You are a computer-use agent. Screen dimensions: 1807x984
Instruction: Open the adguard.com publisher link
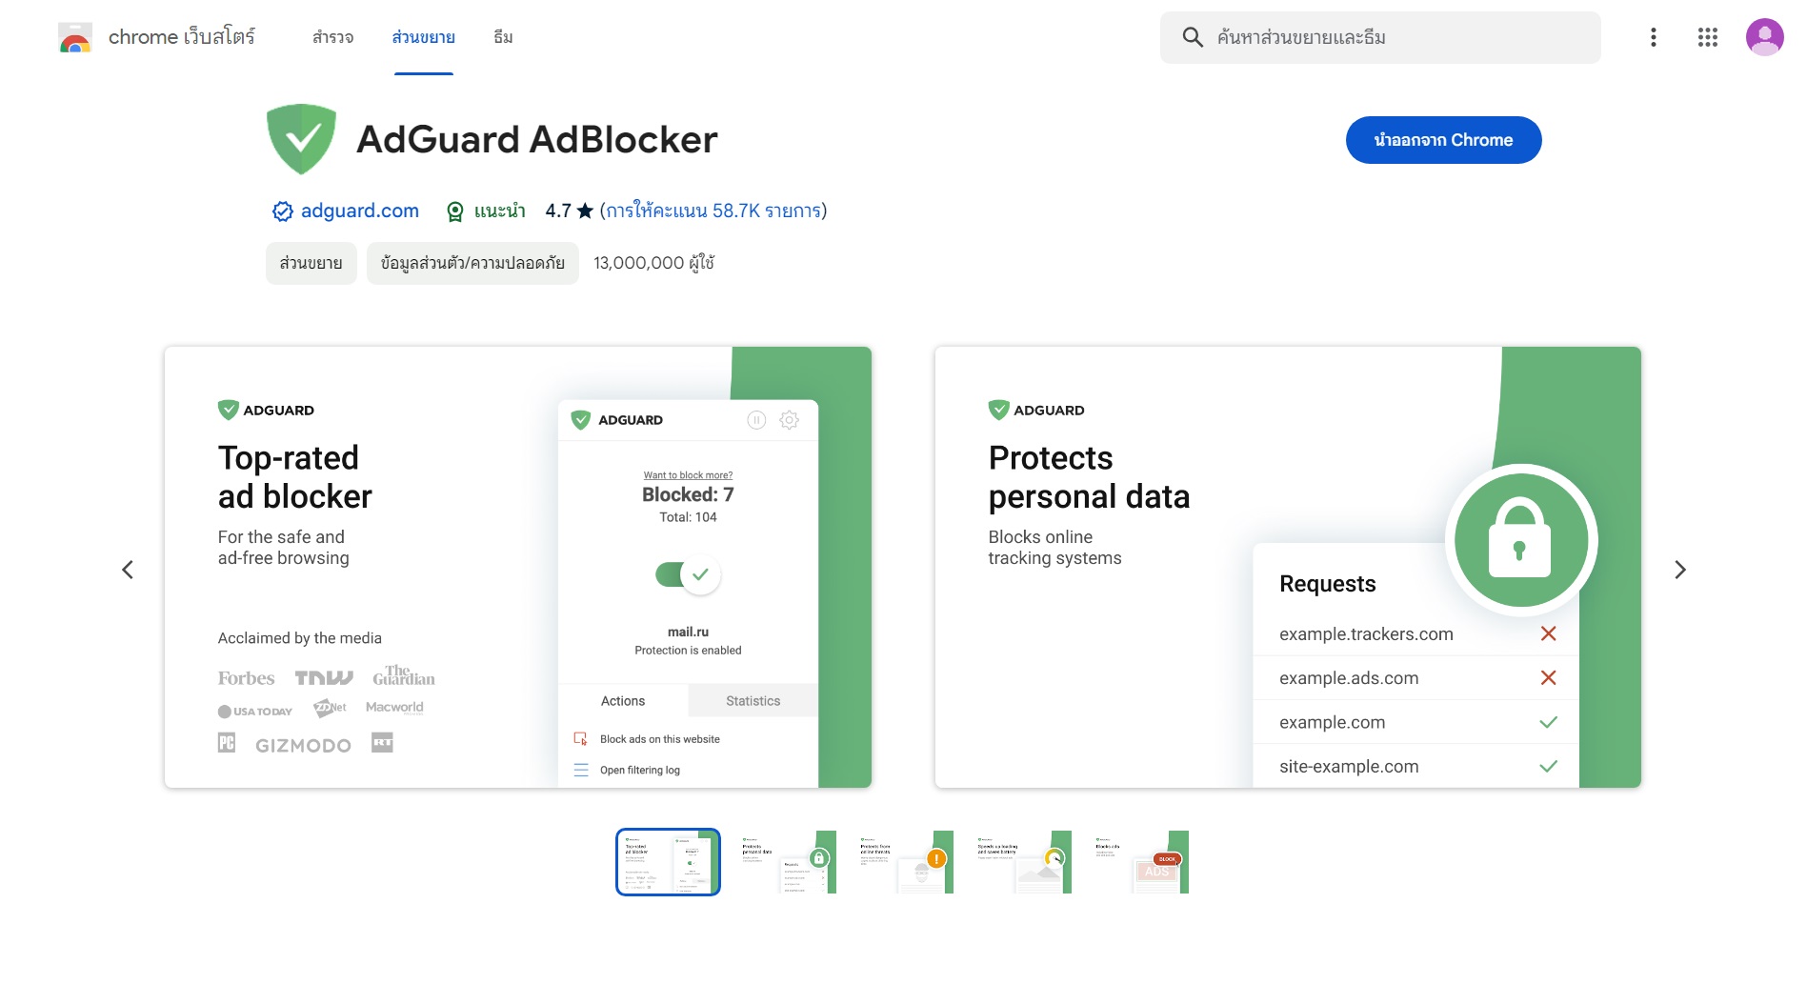coord(360,211)
